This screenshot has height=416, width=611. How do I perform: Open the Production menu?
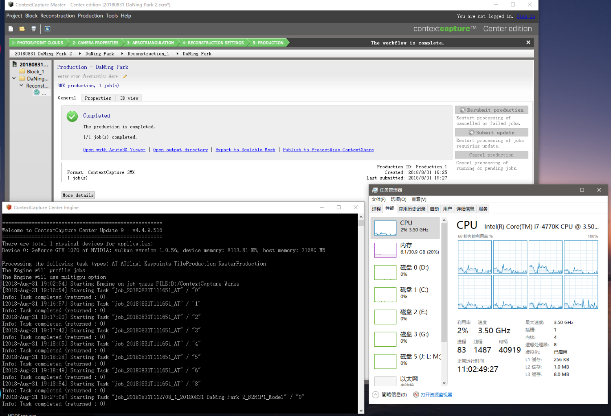click(90, 16)
